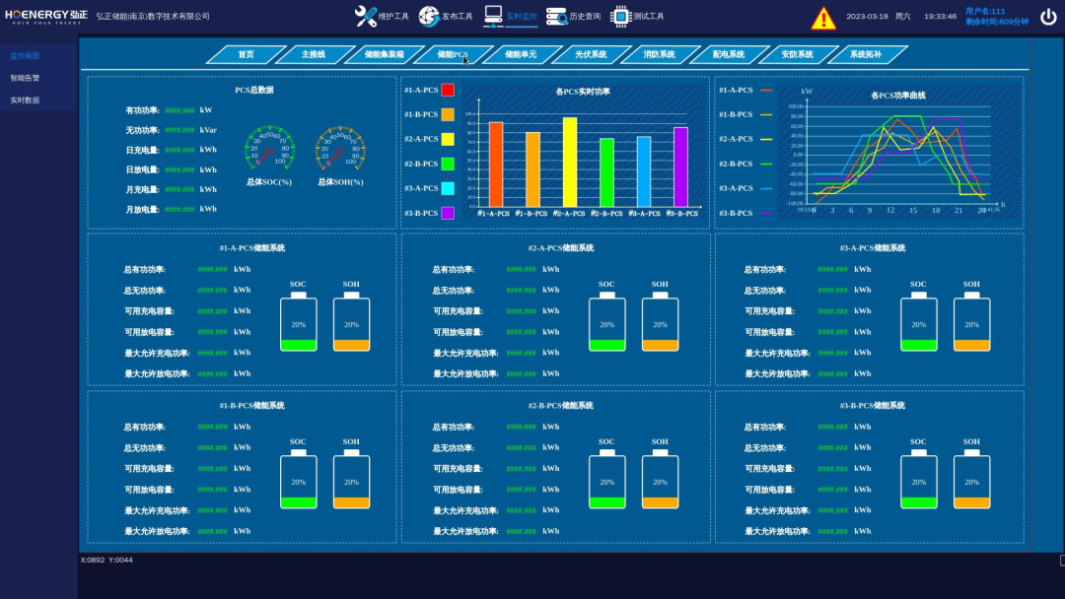The width and height of the screenshot is (1065, 599).
Task: Open 智能告警 in the left sidebar
Action: point(26,78)
